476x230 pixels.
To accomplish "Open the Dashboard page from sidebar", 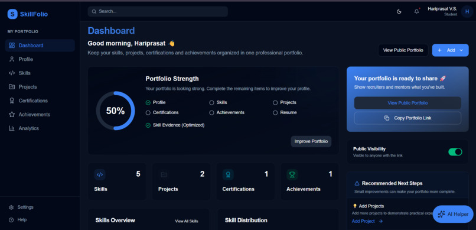I will (x=40, y=46).
